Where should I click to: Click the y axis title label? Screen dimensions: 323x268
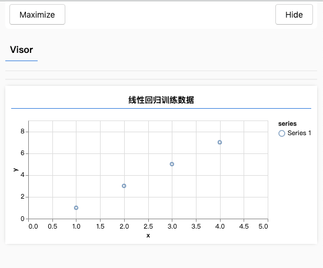pyautogui.click(x=16, y=170)
